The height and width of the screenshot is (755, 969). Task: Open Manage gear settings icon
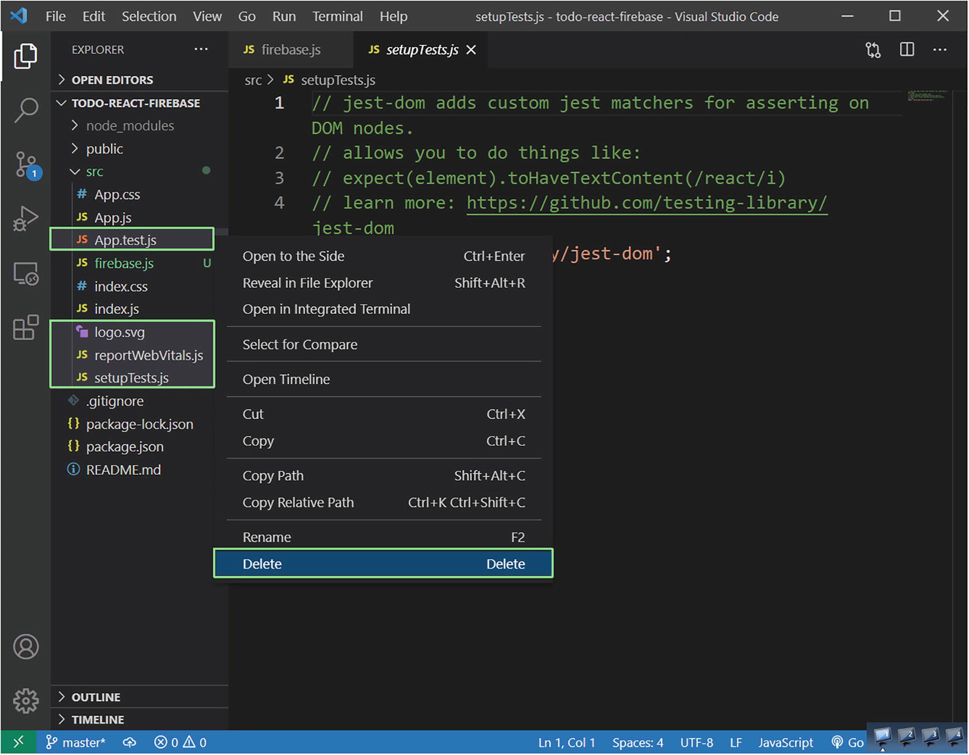click(26, 701)
